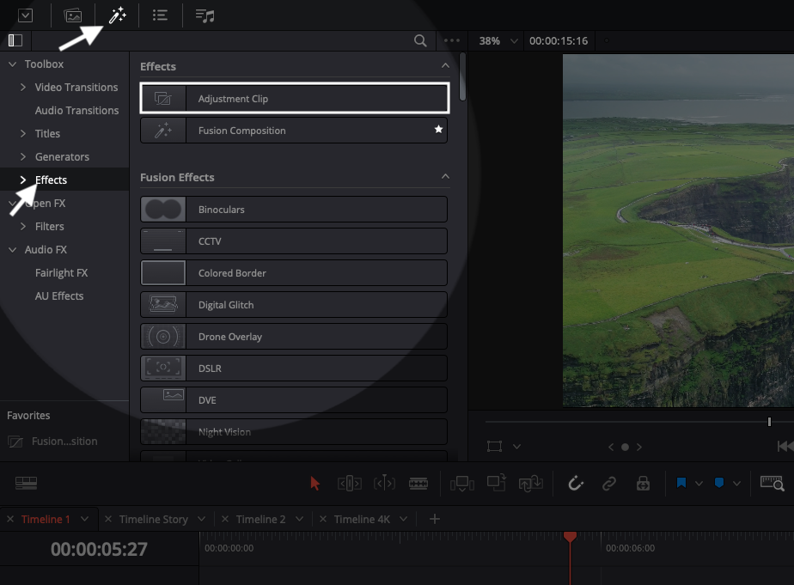Toggle Linked Selection chain icon

[x=609, y=484]
